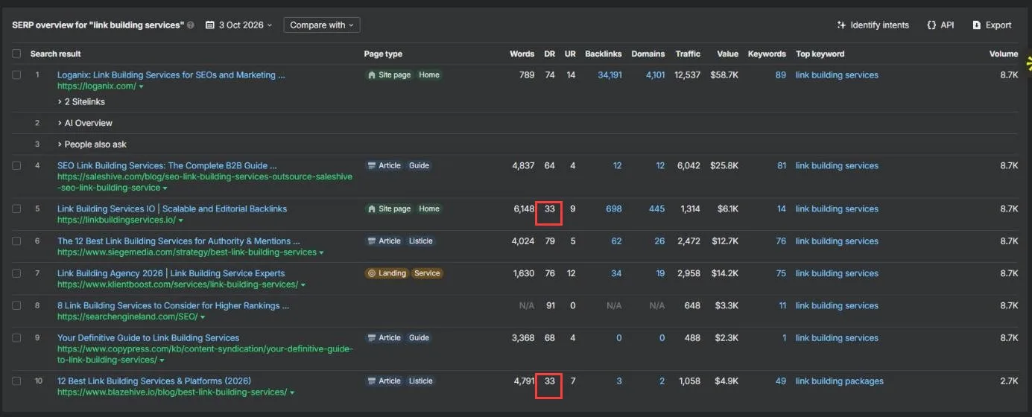Toggle the select-all checkbox in table header

click(16, 54)
